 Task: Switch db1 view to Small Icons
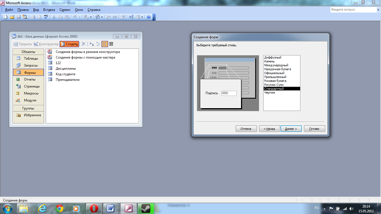click(x=98, y=44)
